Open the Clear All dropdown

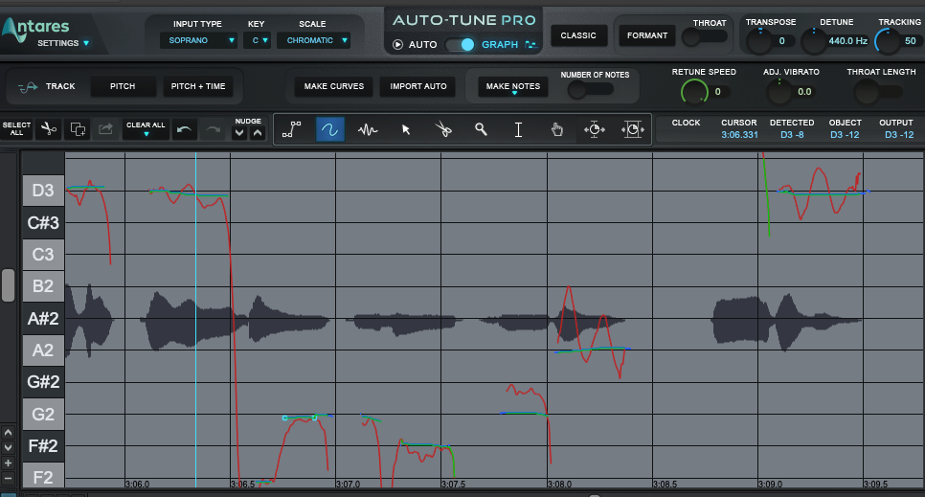146,128
